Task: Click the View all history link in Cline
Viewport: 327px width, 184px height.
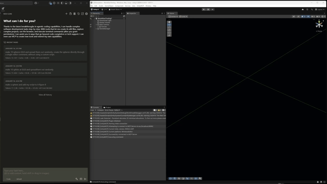Action: (45, 95)
